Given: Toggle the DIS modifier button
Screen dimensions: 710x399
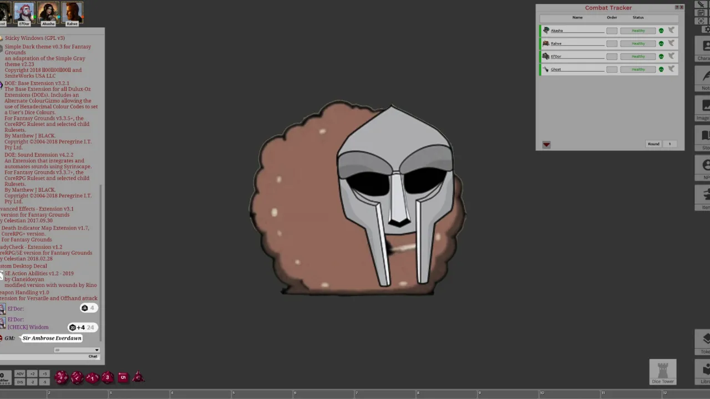Looking at the screenshot, I should pyautogui.click(x=20, y=382).
